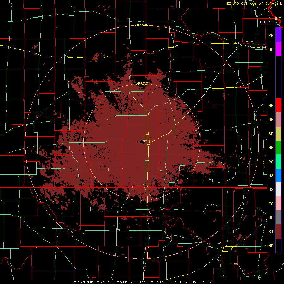284x284 pixels.
Task: Click the GC legend label
Action: point(271,218)
